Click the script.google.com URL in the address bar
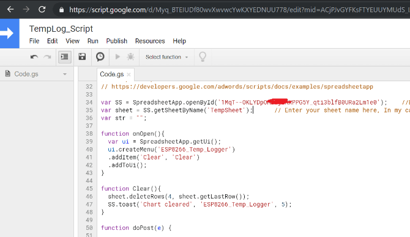The height and width of the screenshot is (237, 410). (238, 10)
